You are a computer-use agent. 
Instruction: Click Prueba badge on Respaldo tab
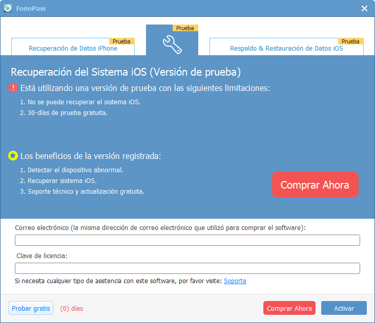click(x=350, y=41)
